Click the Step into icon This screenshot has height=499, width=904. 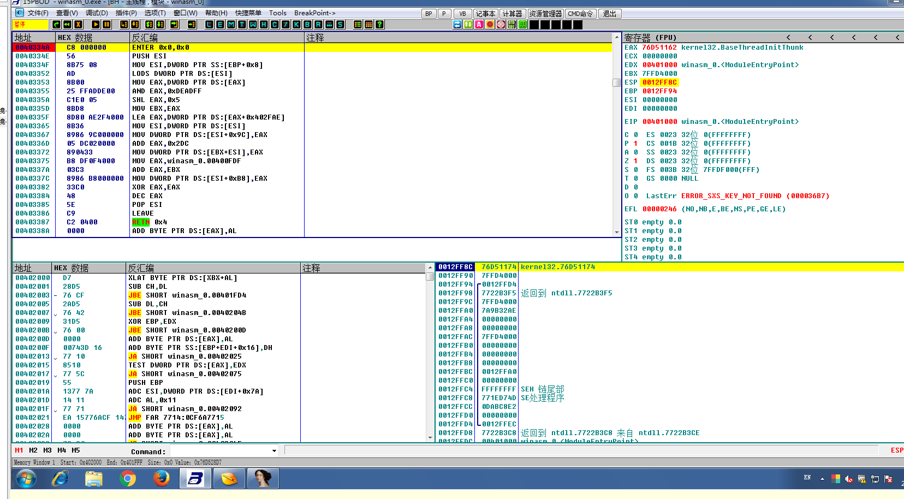click(x=124, y=25)
